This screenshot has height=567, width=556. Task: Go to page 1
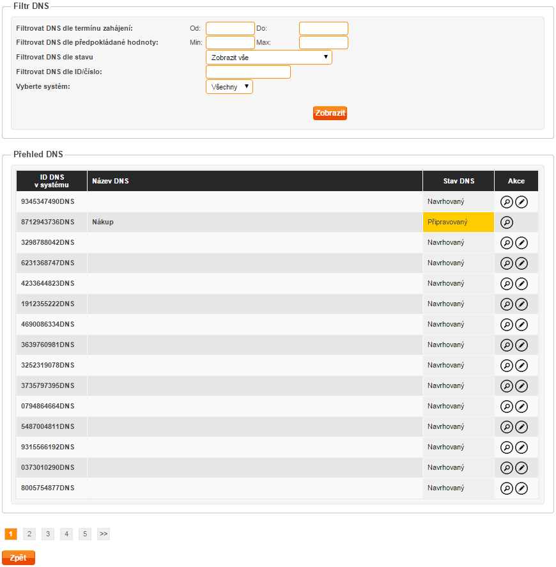11,534
